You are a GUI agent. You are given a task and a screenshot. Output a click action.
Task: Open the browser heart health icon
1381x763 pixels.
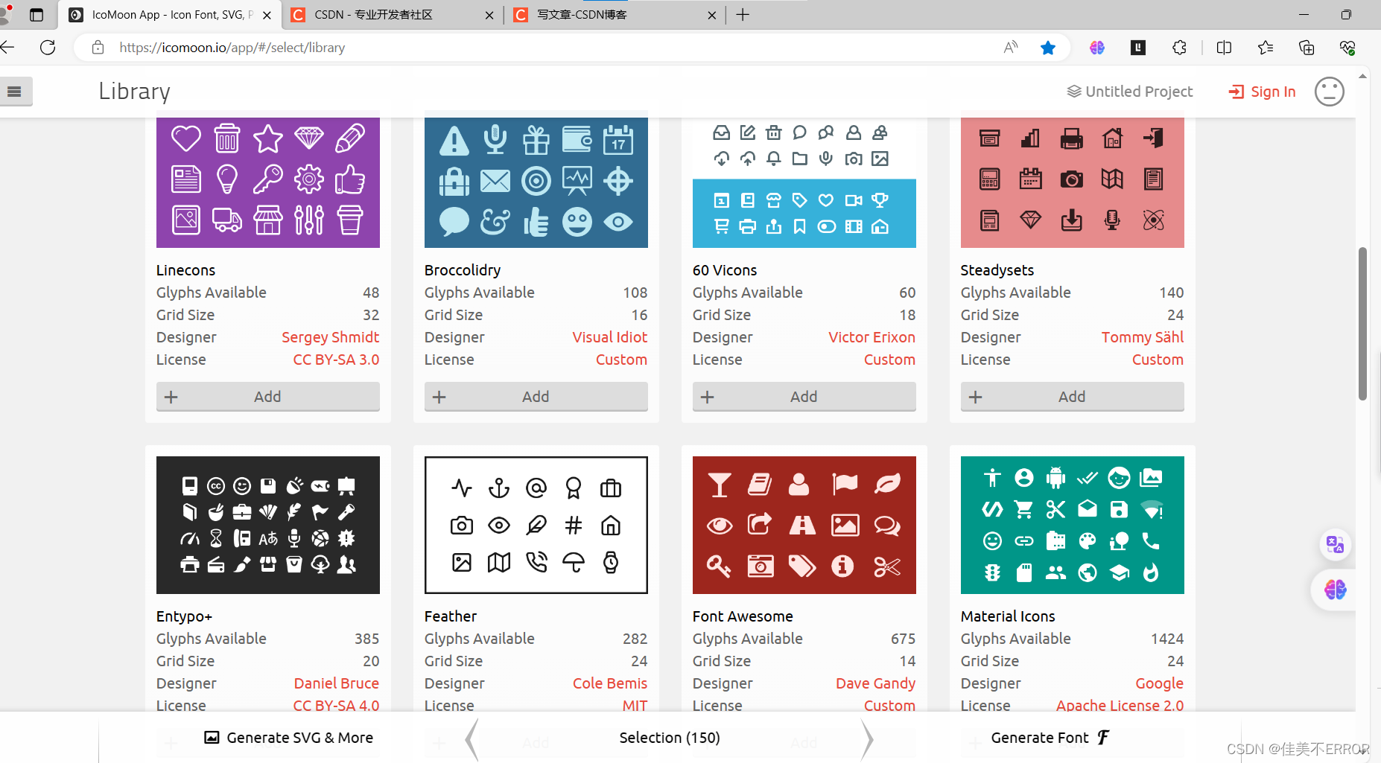(1347, 48)
